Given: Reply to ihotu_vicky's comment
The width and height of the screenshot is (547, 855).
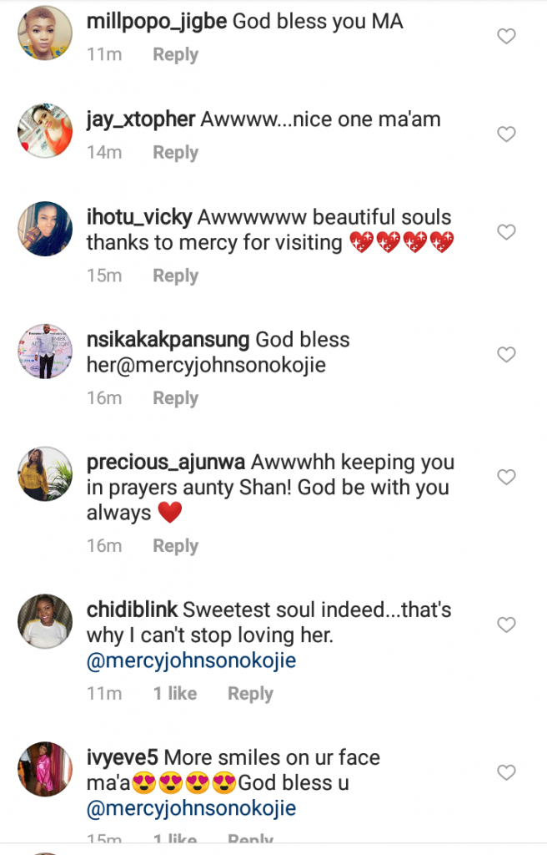Looking at the screenshot, I should [175, 276].
